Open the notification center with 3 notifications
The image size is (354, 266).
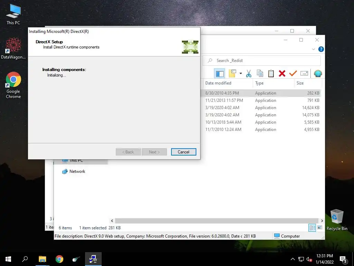[x=343, y=259]
